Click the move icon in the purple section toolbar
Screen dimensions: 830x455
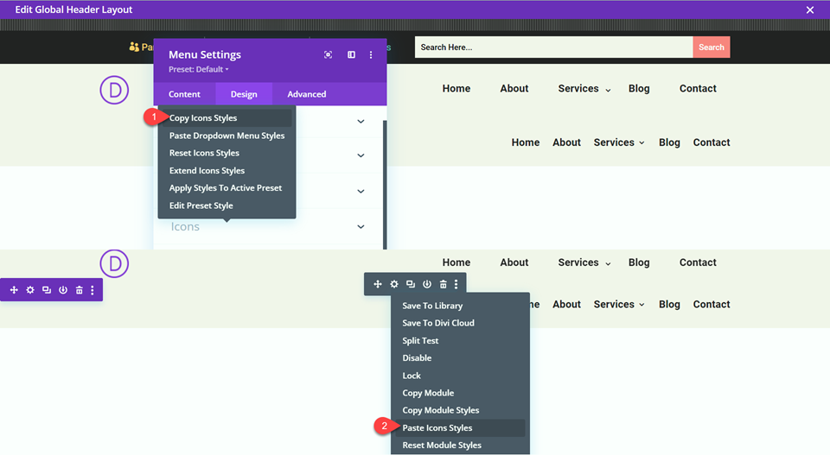pos(14,290)
